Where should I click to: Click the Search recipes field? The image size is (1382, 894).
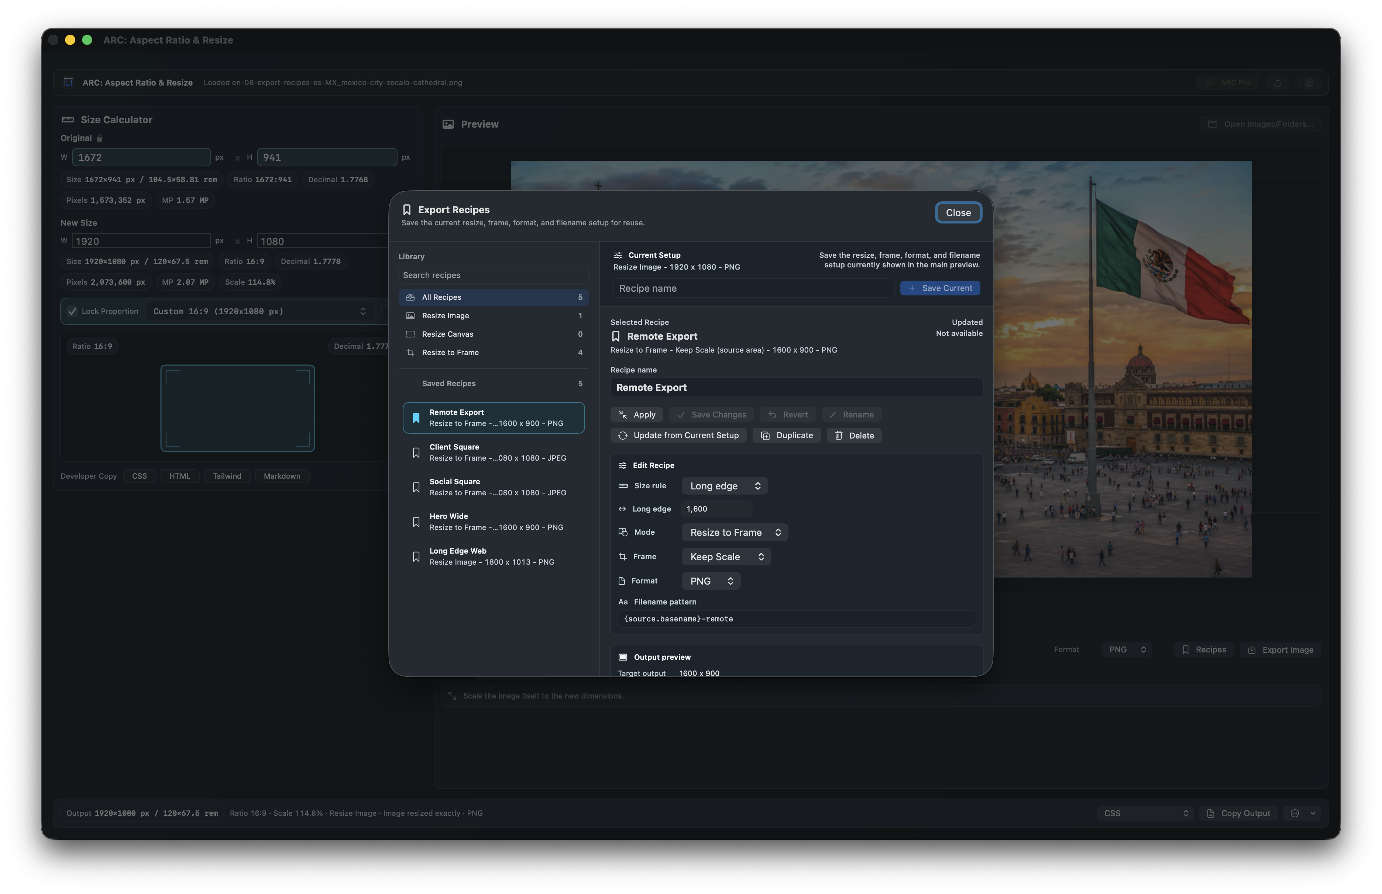click(494, 275)
